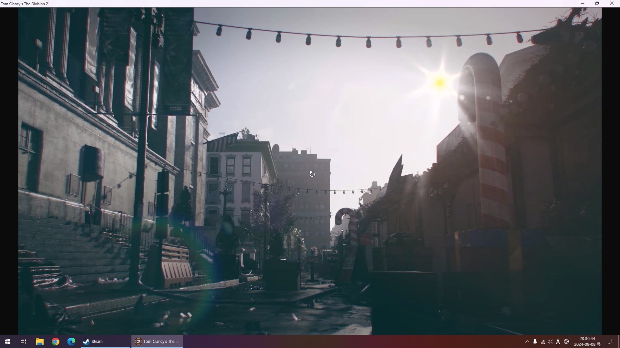Click the microphone icon in the system tray
The image size is (620, 348).
click(x=535, y=342)
